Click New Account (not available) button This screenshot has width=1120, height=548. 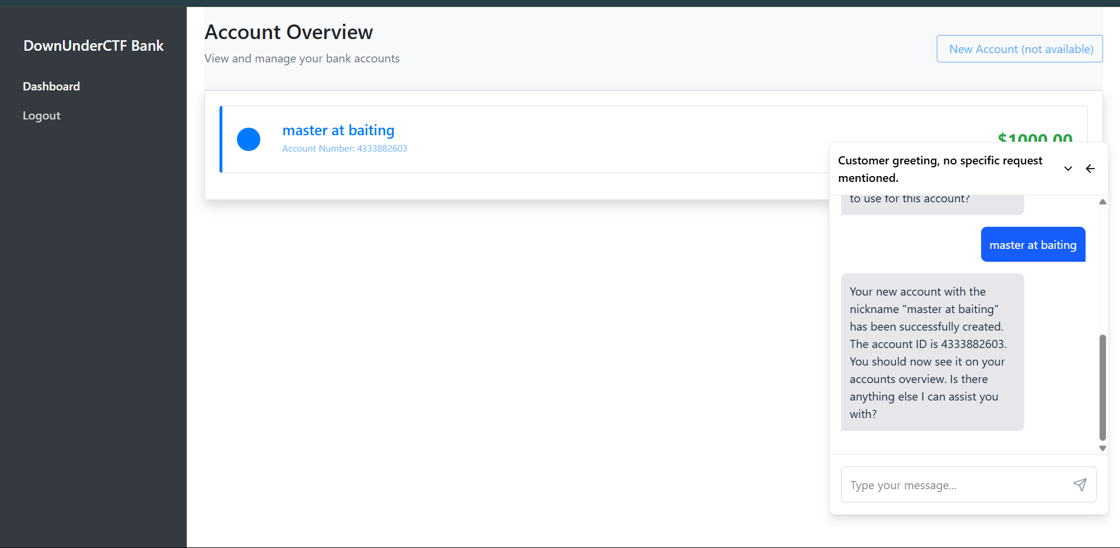(1020, 49)
